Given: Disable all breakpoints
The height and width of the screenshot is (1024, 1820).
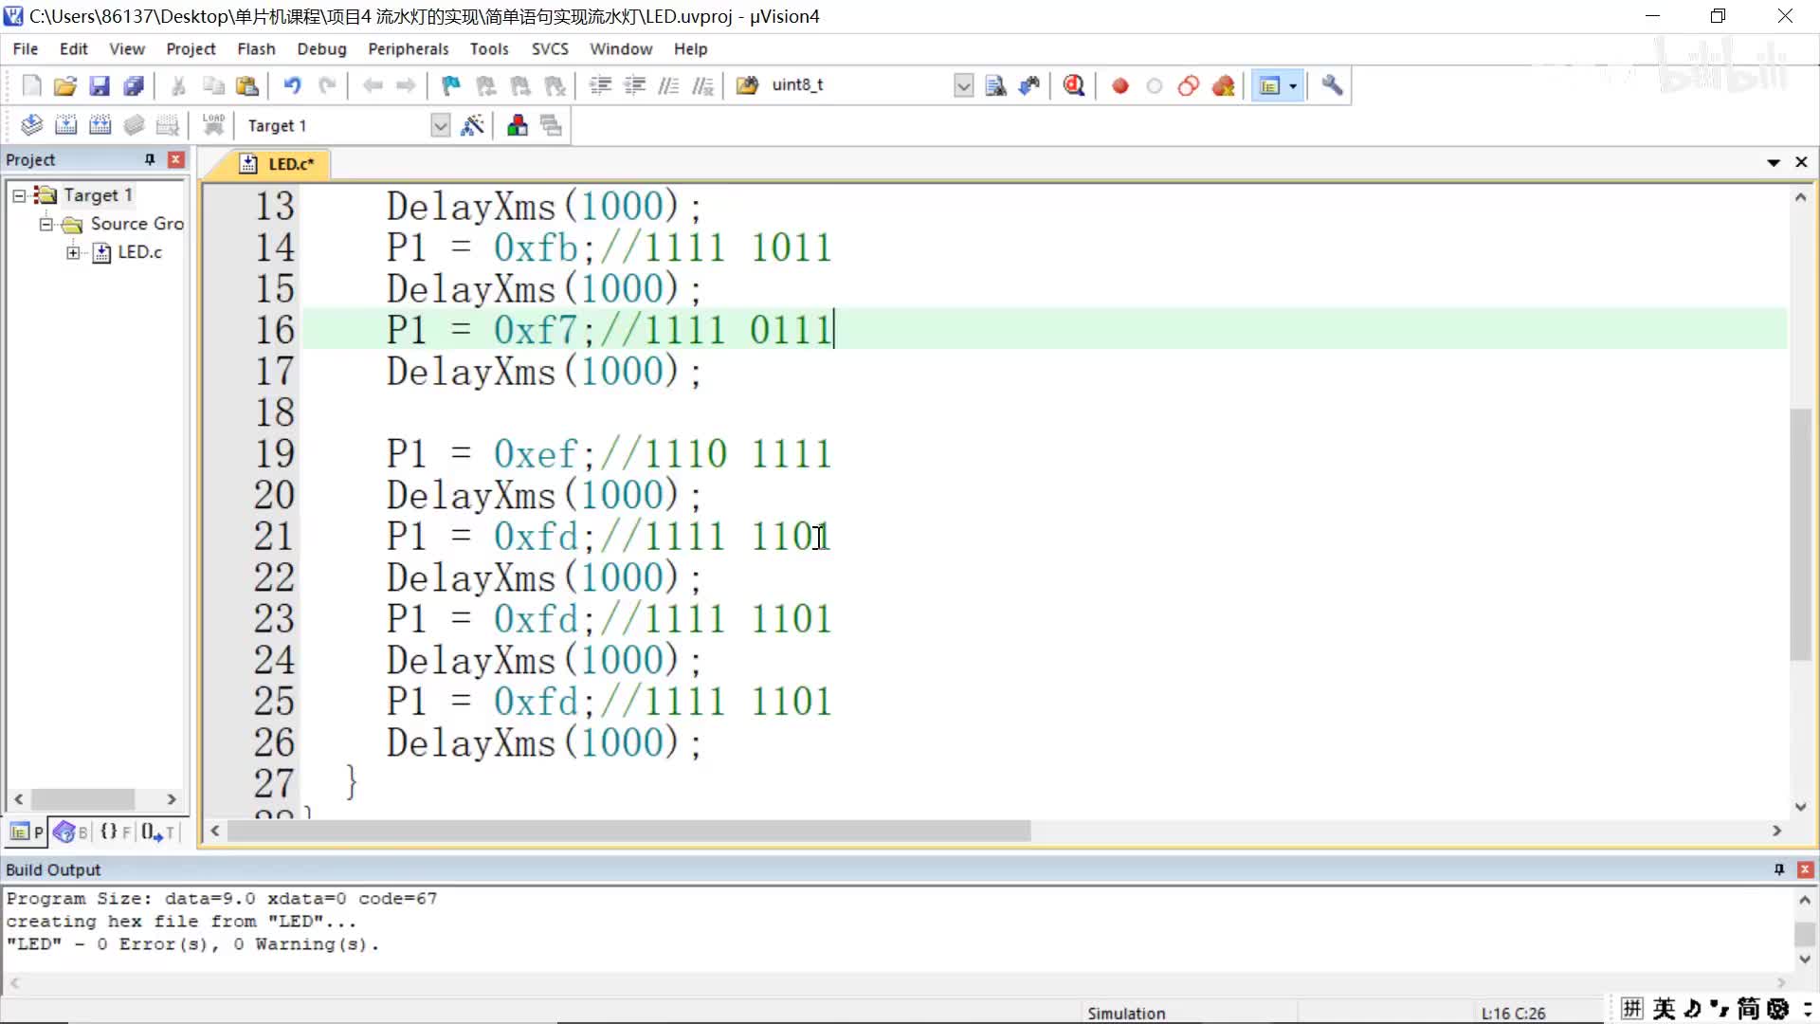Looking at the screenshot, I should pos(1189,86).
